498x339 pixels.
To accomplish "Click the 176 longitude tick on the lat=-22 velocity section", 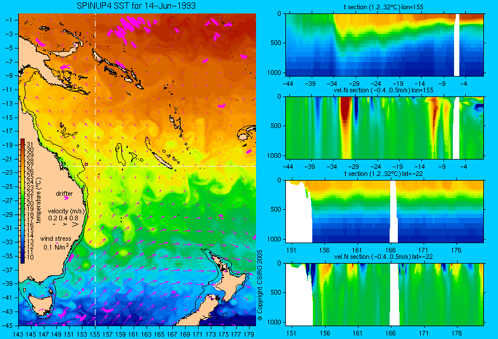I will tap(456, 333).
